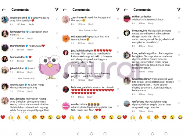Tap Android back triangle in middle panel

pos(78,134)
